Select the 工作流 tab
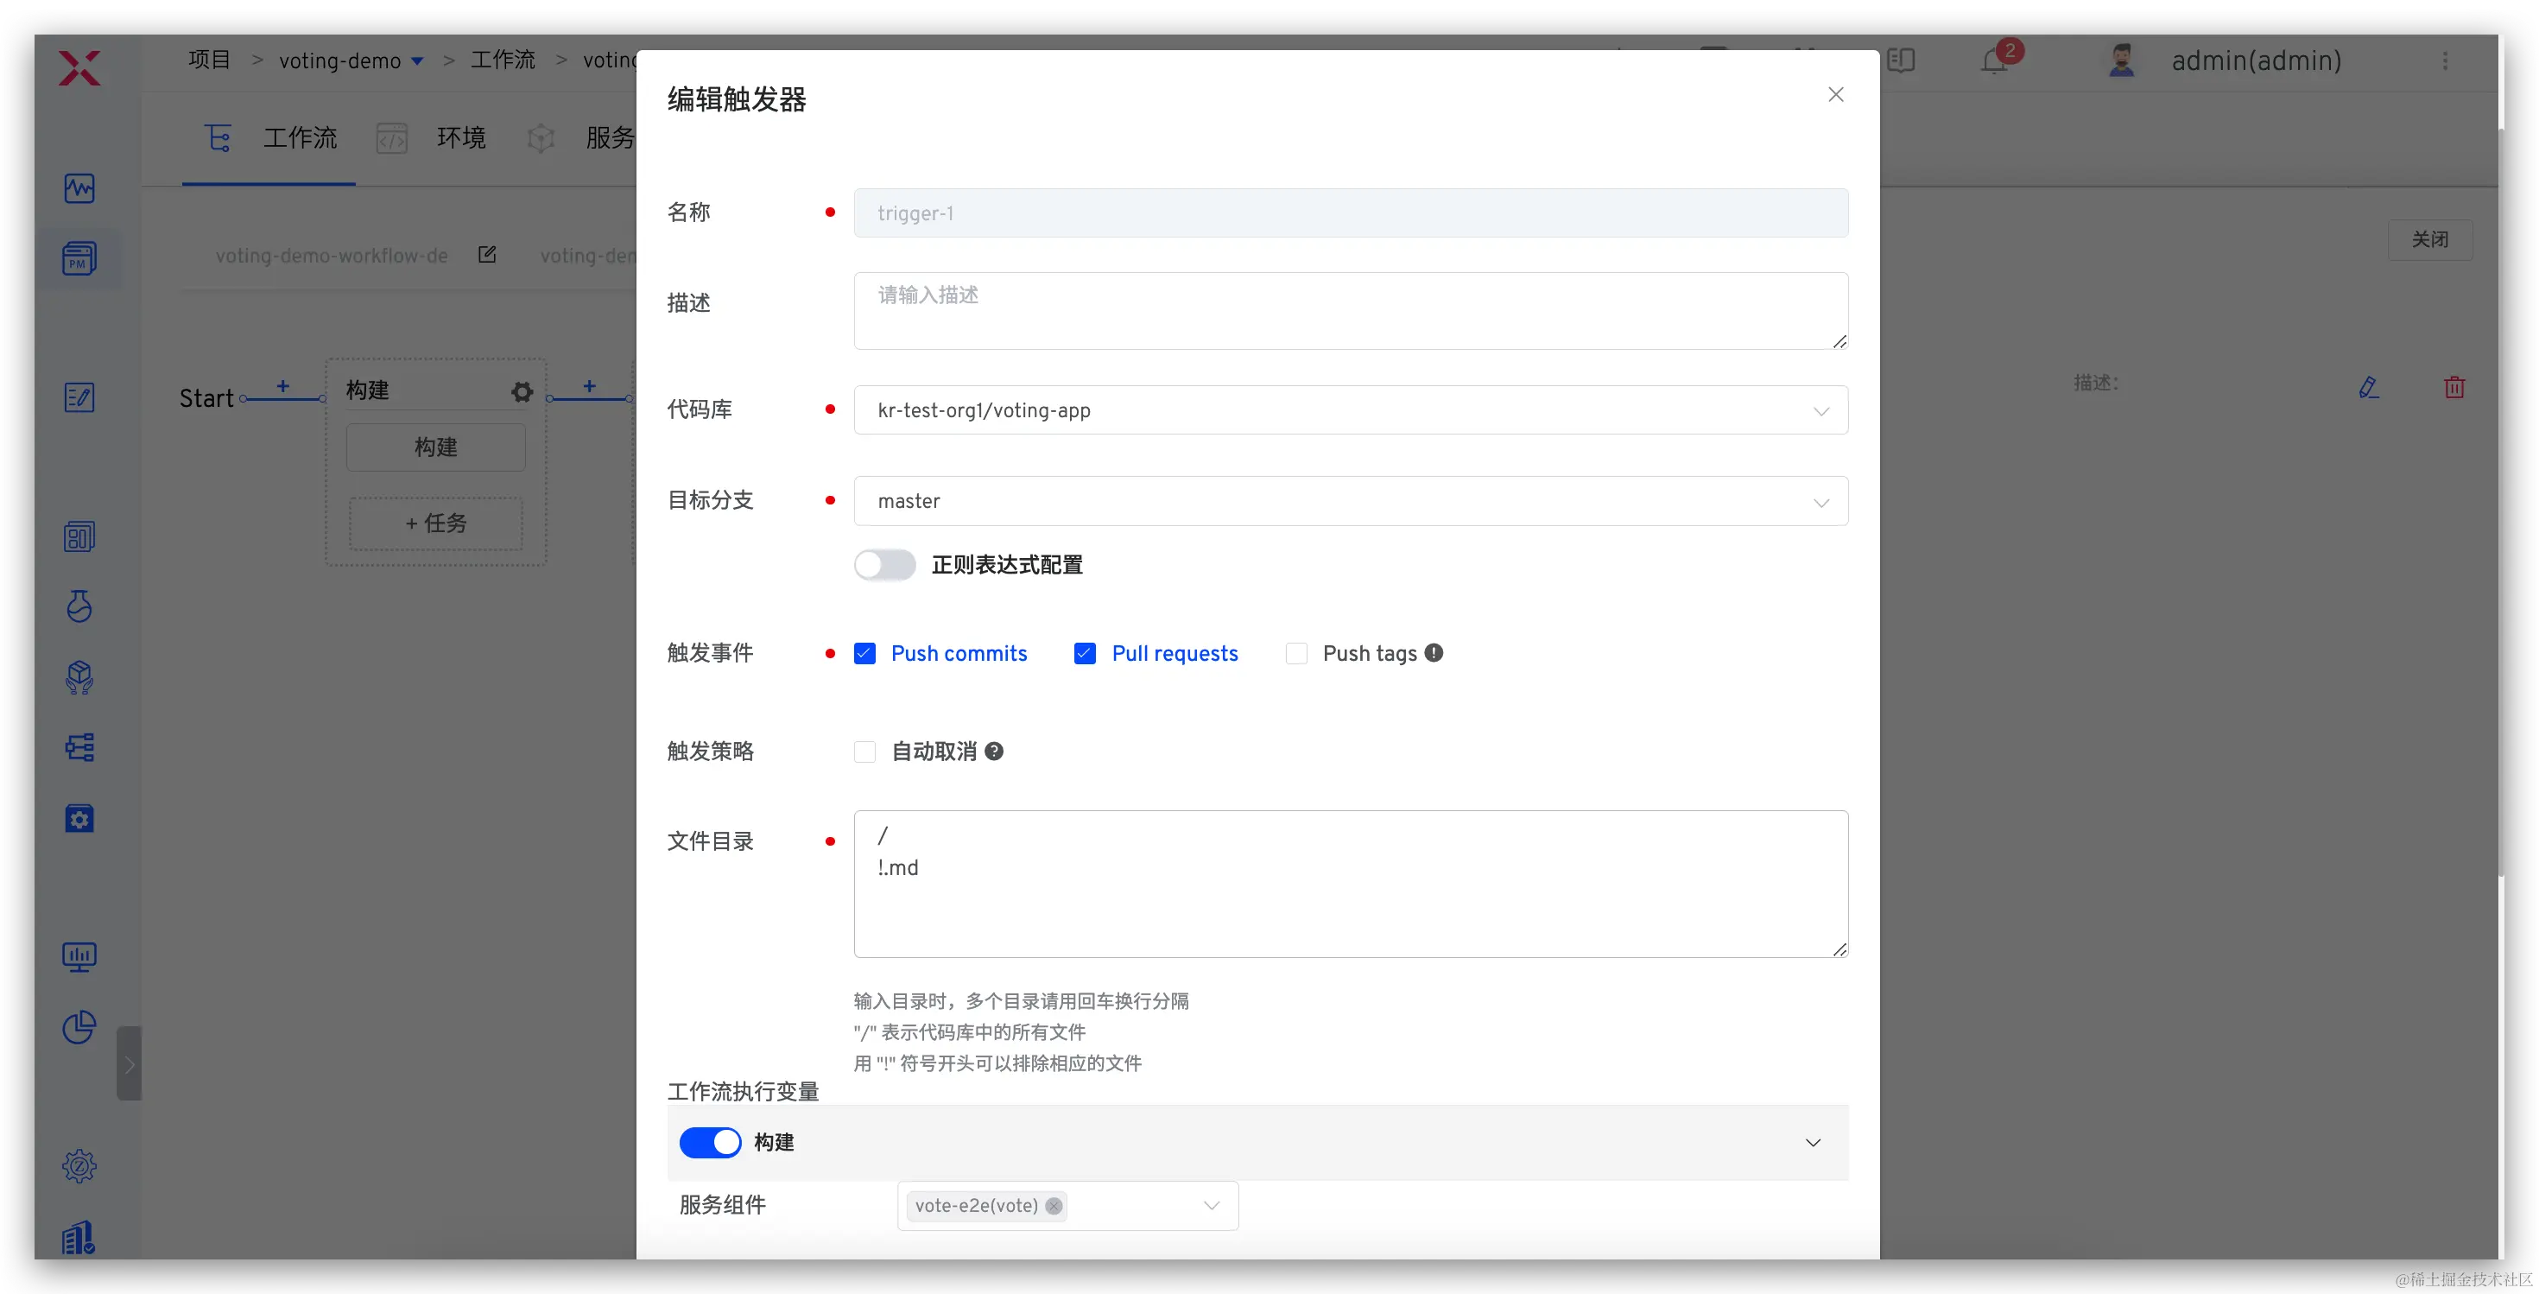2539x1294 pixels. 299,138
